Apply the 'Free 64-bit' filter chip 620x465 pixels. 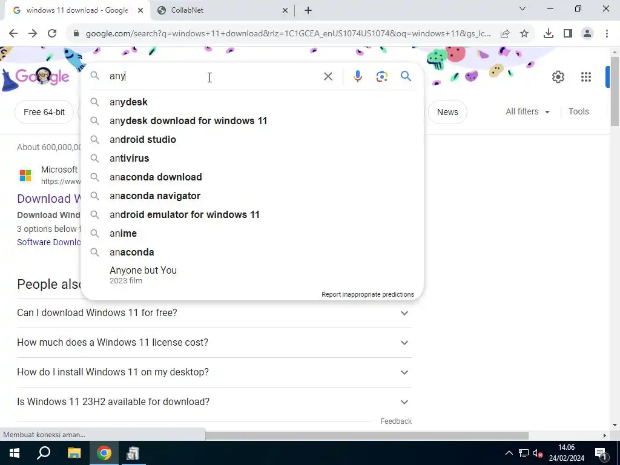pos(44,112)
